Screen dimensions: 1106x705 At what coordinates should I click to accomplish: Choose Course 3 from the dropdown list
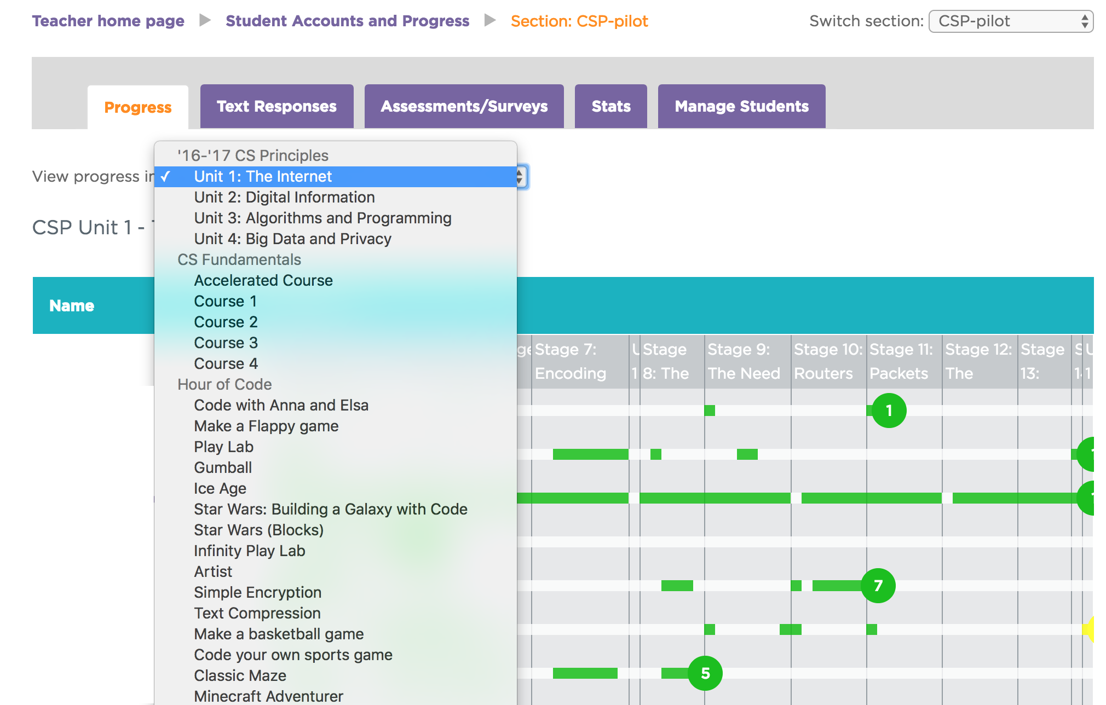(x=226, y=343)
